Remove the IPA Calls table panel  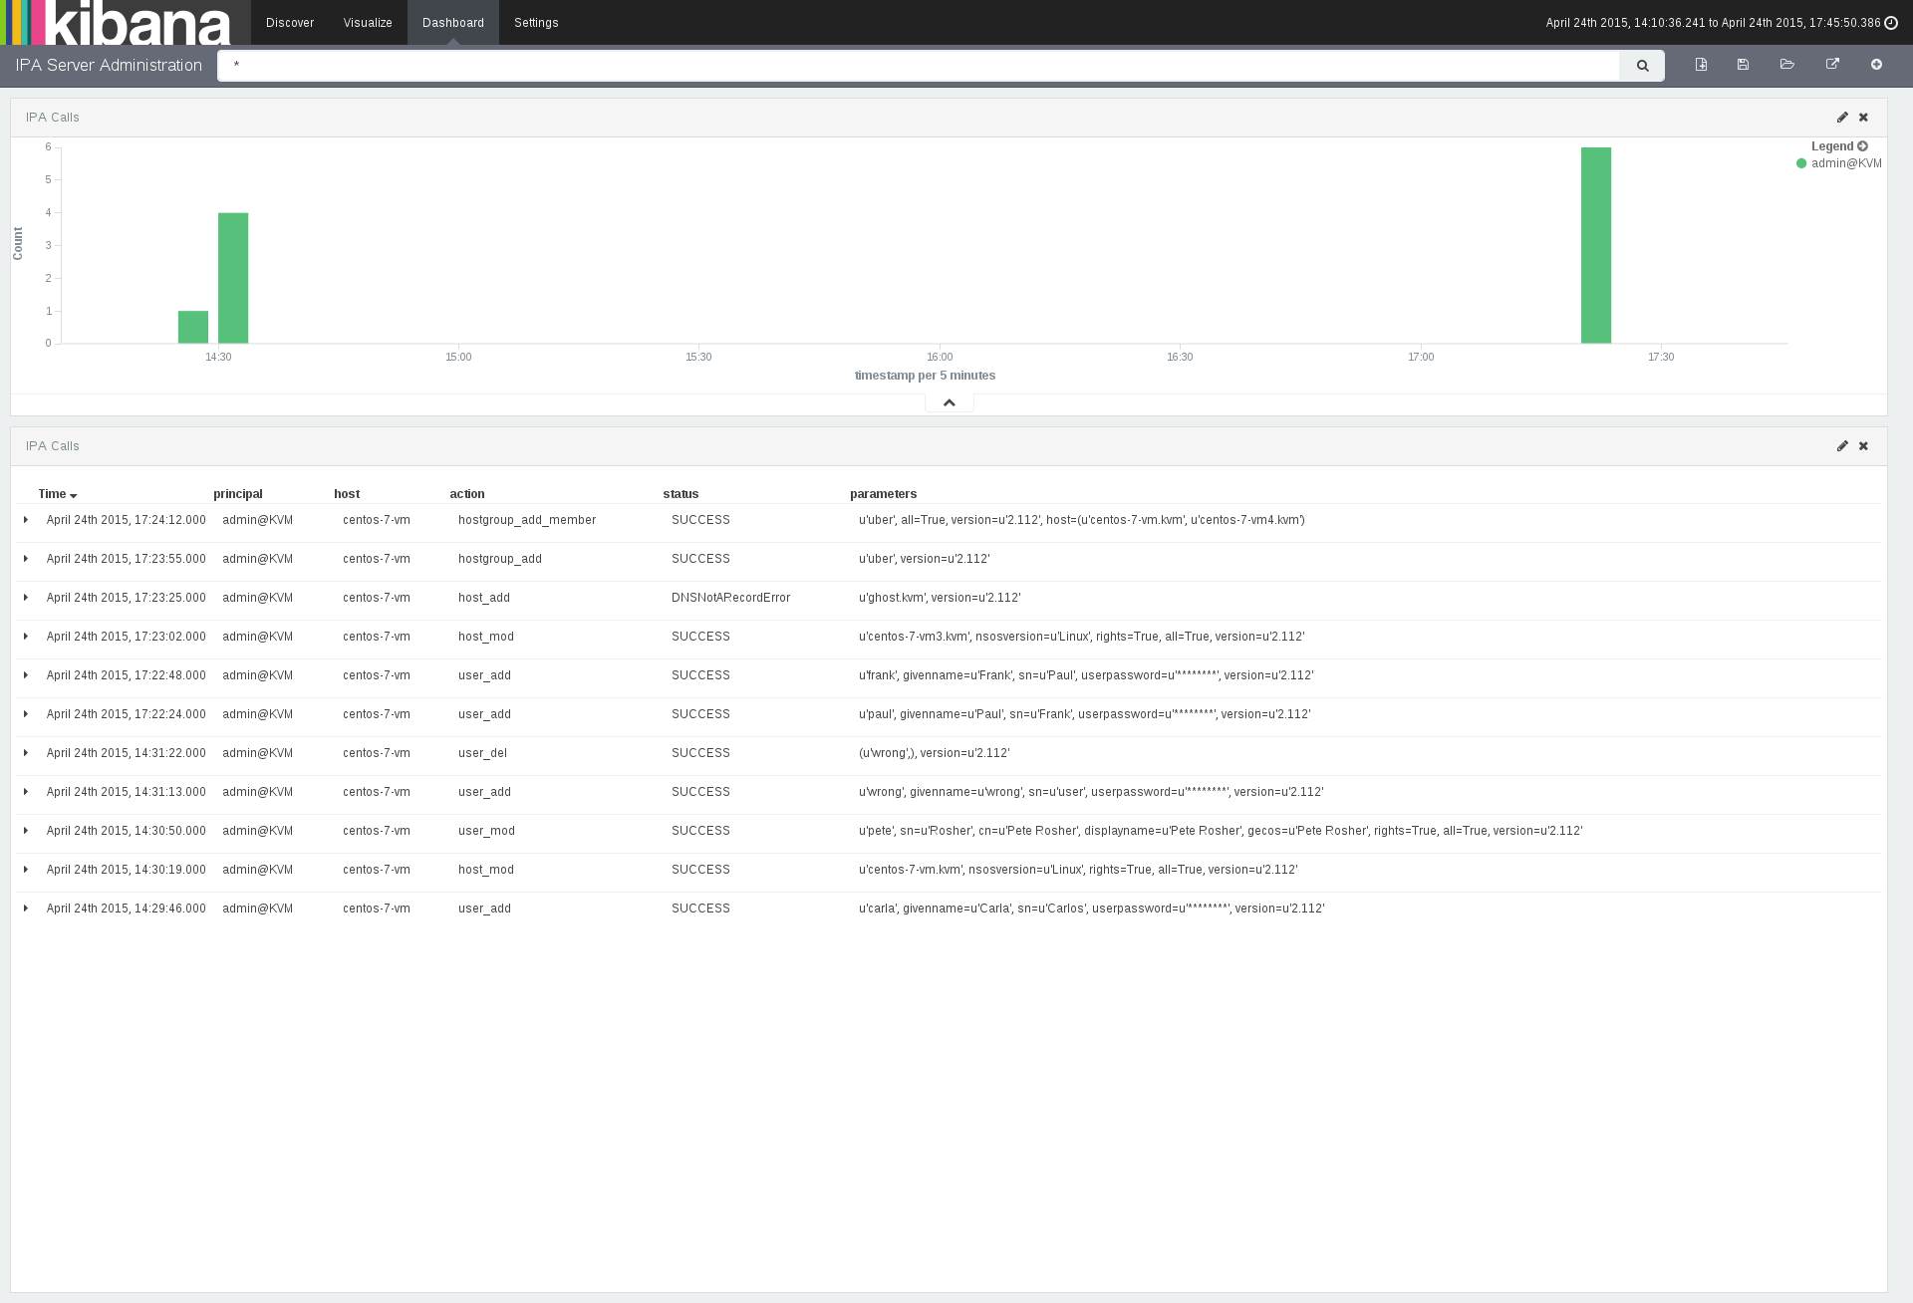coord(1863,446)
